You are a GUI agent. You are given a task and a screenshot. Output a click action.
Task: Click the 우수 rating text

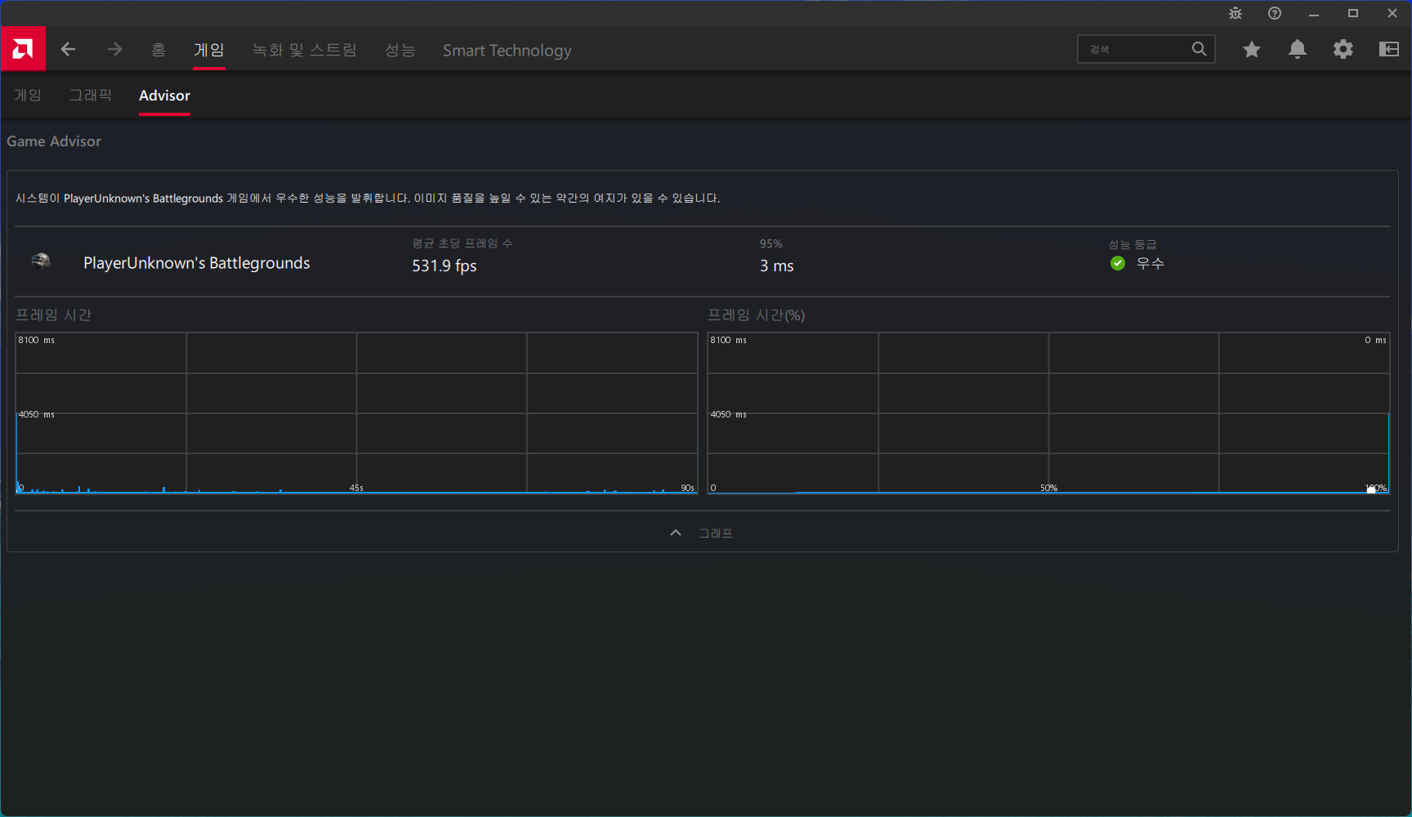tap(1150, 263)
